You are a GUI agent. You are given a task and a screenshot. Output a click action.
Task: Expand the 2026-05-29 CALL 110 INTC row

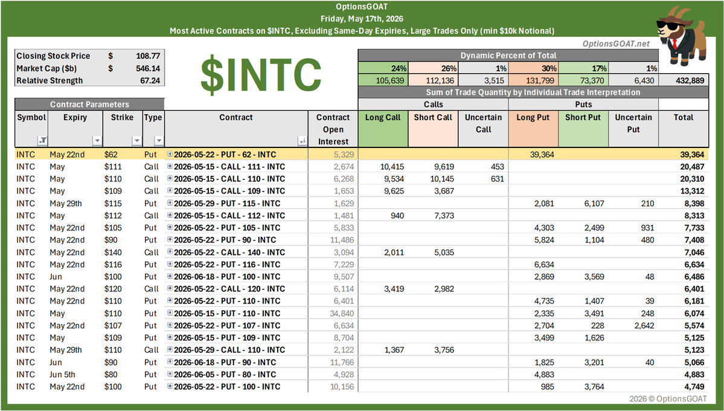(170, 349)
